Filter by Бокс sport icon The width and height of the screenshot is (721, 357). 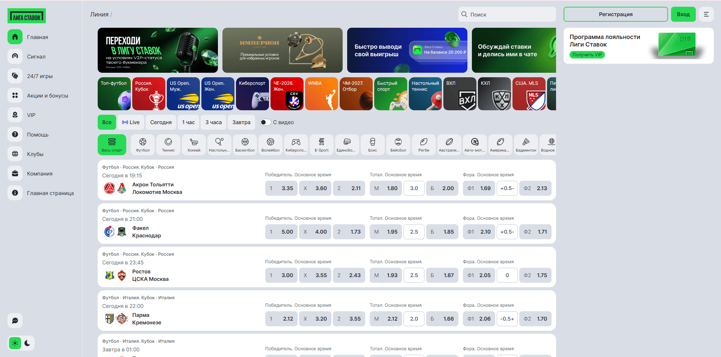click(373, 144)
